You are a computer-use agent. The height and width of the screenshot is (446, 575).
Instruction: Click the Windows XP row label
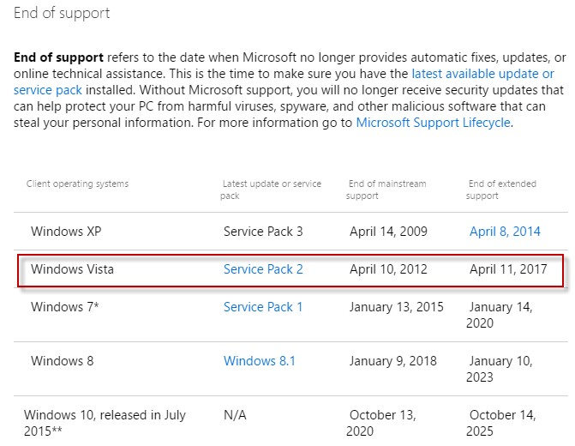point(66,232)
